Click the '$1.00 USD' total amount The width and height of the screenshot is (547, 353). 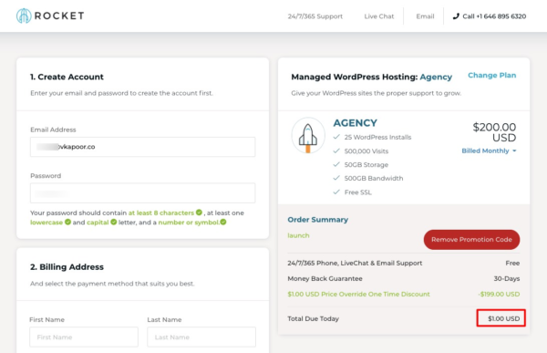504,318
